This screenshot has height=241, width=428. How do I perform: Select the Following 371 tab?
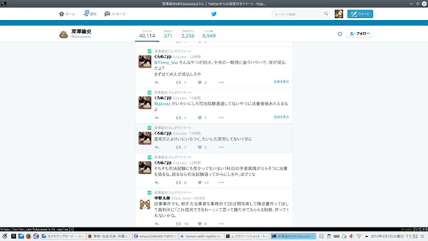(x=168, y=34)
